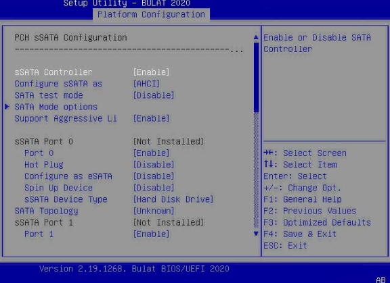This screenshot has height=283, width=390.
Task: Select the Hot Plug setting label
Action: [x=44, y=165]
